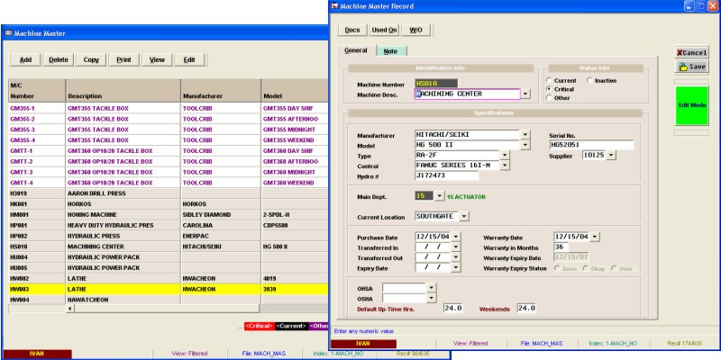The image size is (721, 360).
Task: Click the Machine Master window title icon
Action: (x=8, y=32)
